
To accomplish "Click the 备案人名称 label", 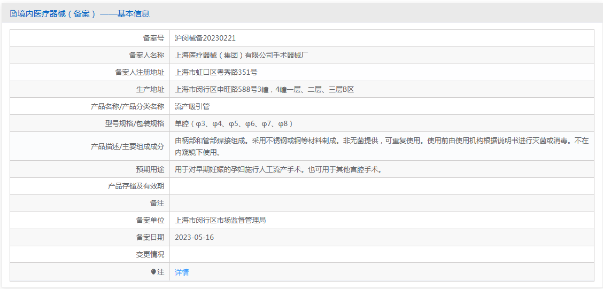I will (146, 55).
